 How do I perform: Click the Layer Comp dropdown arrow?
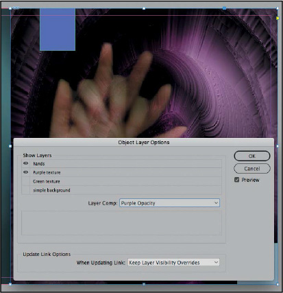tap(216, 203)
